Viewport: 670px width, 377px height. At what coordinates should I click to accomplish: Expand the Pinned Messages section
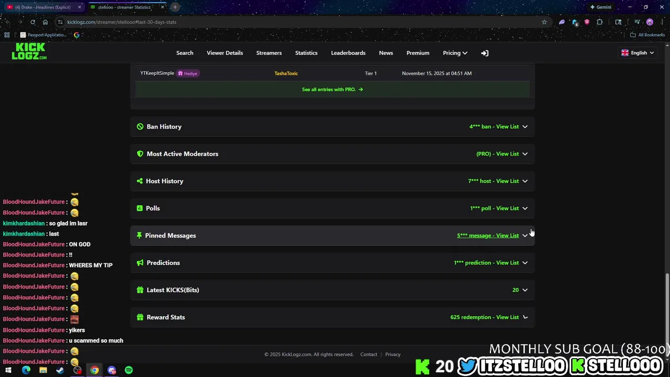click(x=332, y=236)
